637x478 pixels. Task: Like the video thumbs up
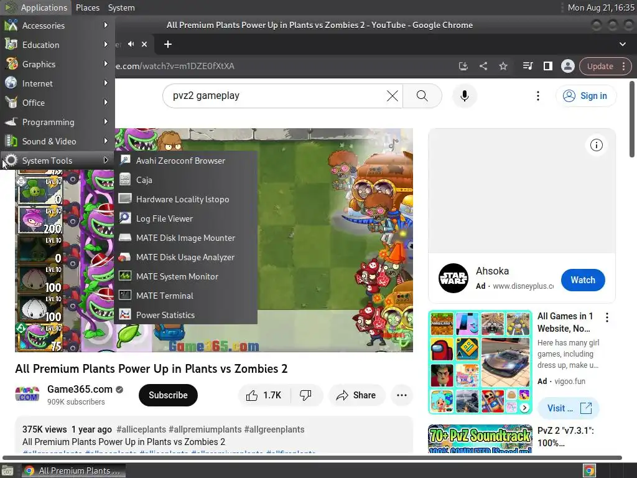tap(264, 395)
